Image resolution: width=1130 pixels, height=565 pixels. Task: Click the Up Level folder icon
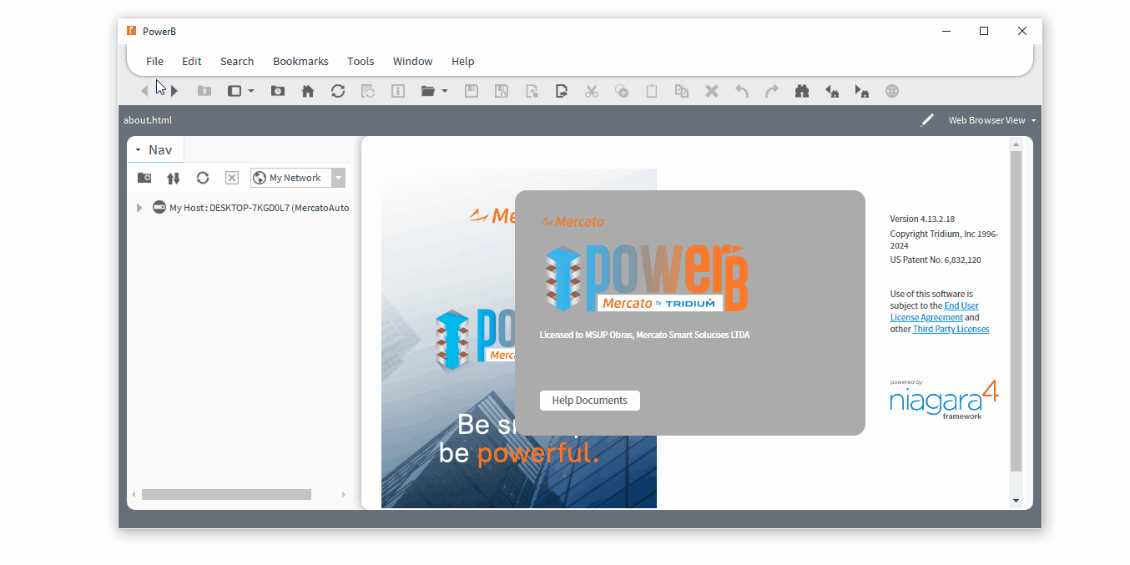coord(204,91)
